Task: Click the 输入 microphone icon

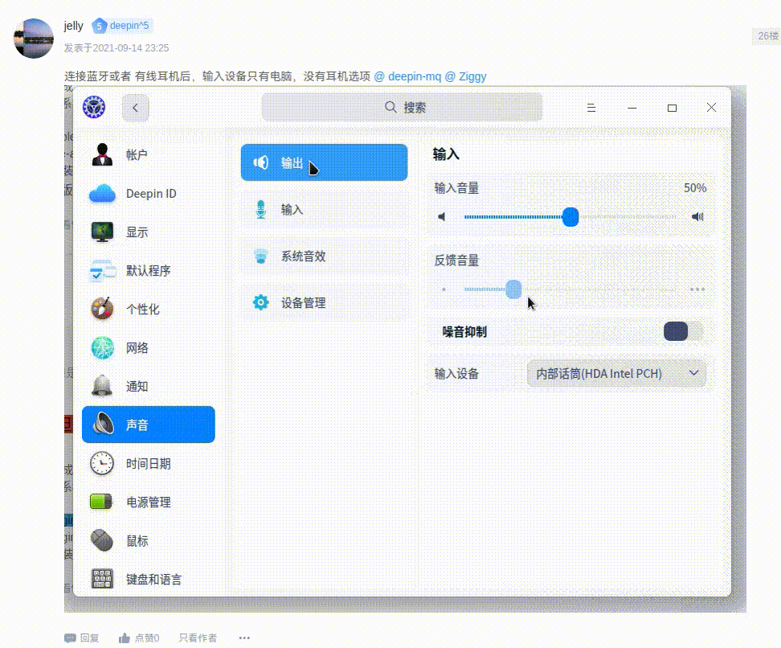Action: pos(261,209)
